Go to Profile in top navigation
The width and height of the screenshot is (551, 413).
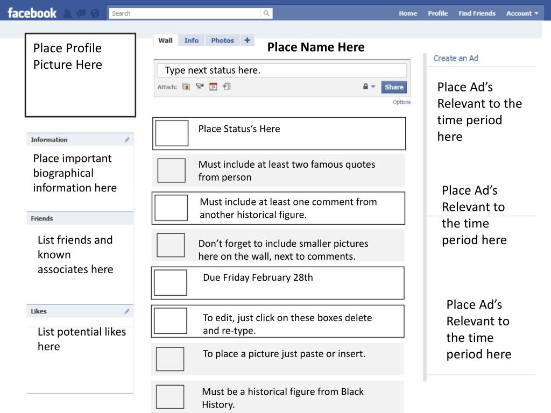click(x=438, y=13)
